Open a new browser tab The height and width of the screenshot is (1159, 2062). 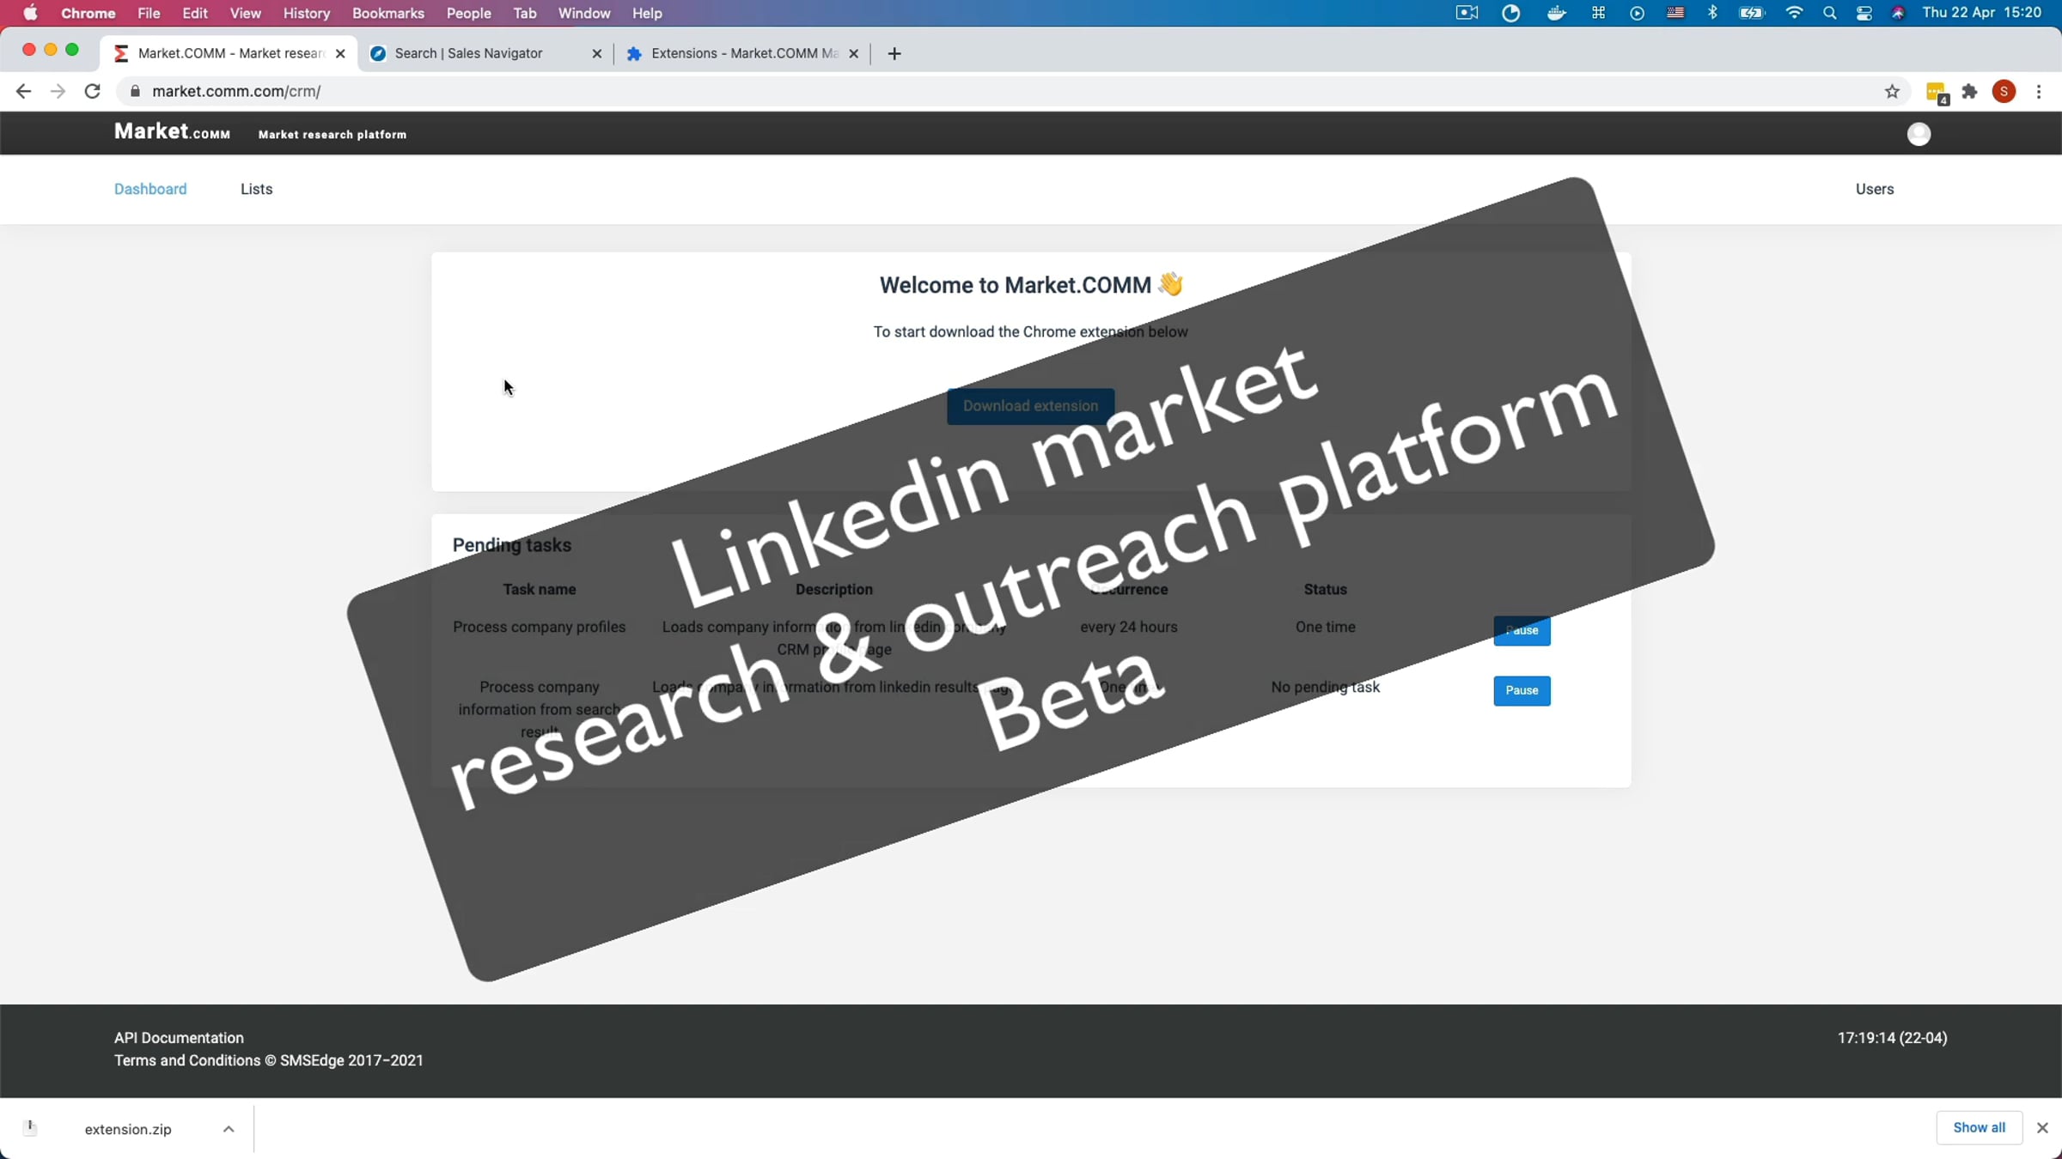[894, 53]
